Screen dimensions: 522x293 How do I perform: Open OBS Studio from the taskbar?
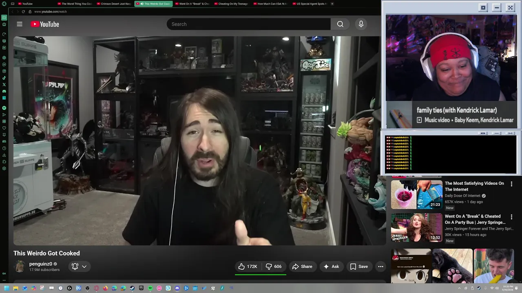coord(87,288)
